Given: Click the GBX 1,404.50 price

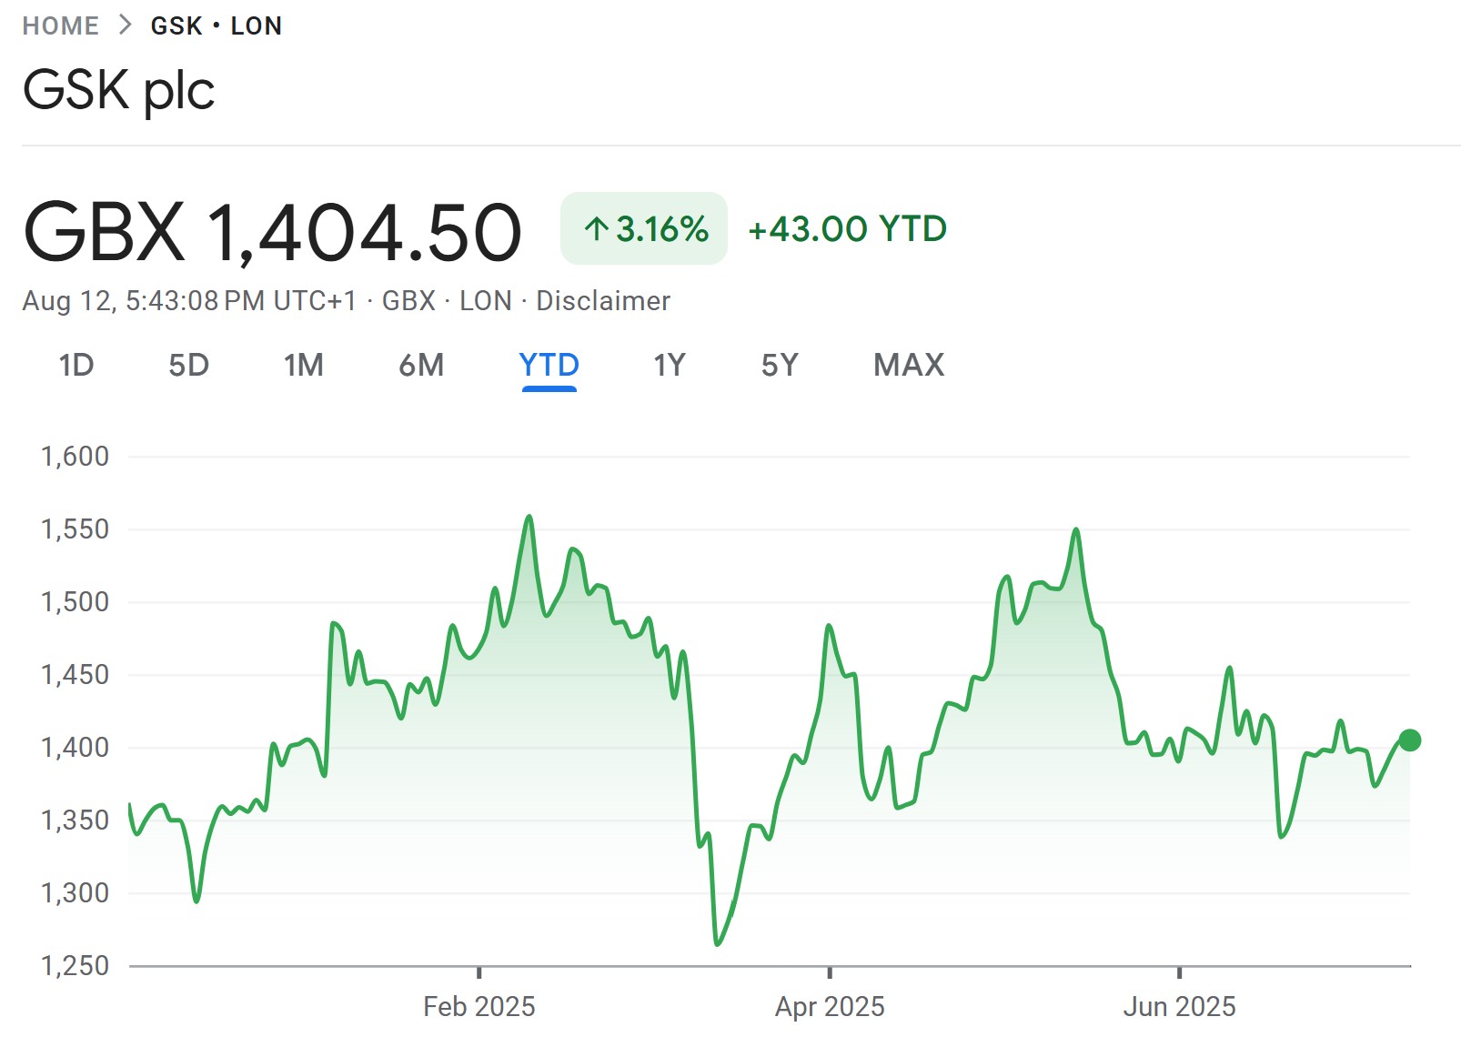Looking at the screenshot, I should pyautogui.click(x=272, y=232).
